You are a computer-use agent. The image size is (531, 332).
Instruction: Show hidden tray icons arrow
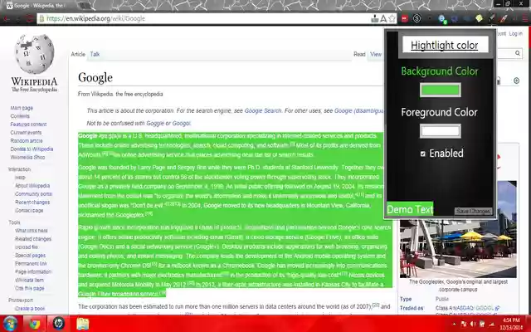455,325
